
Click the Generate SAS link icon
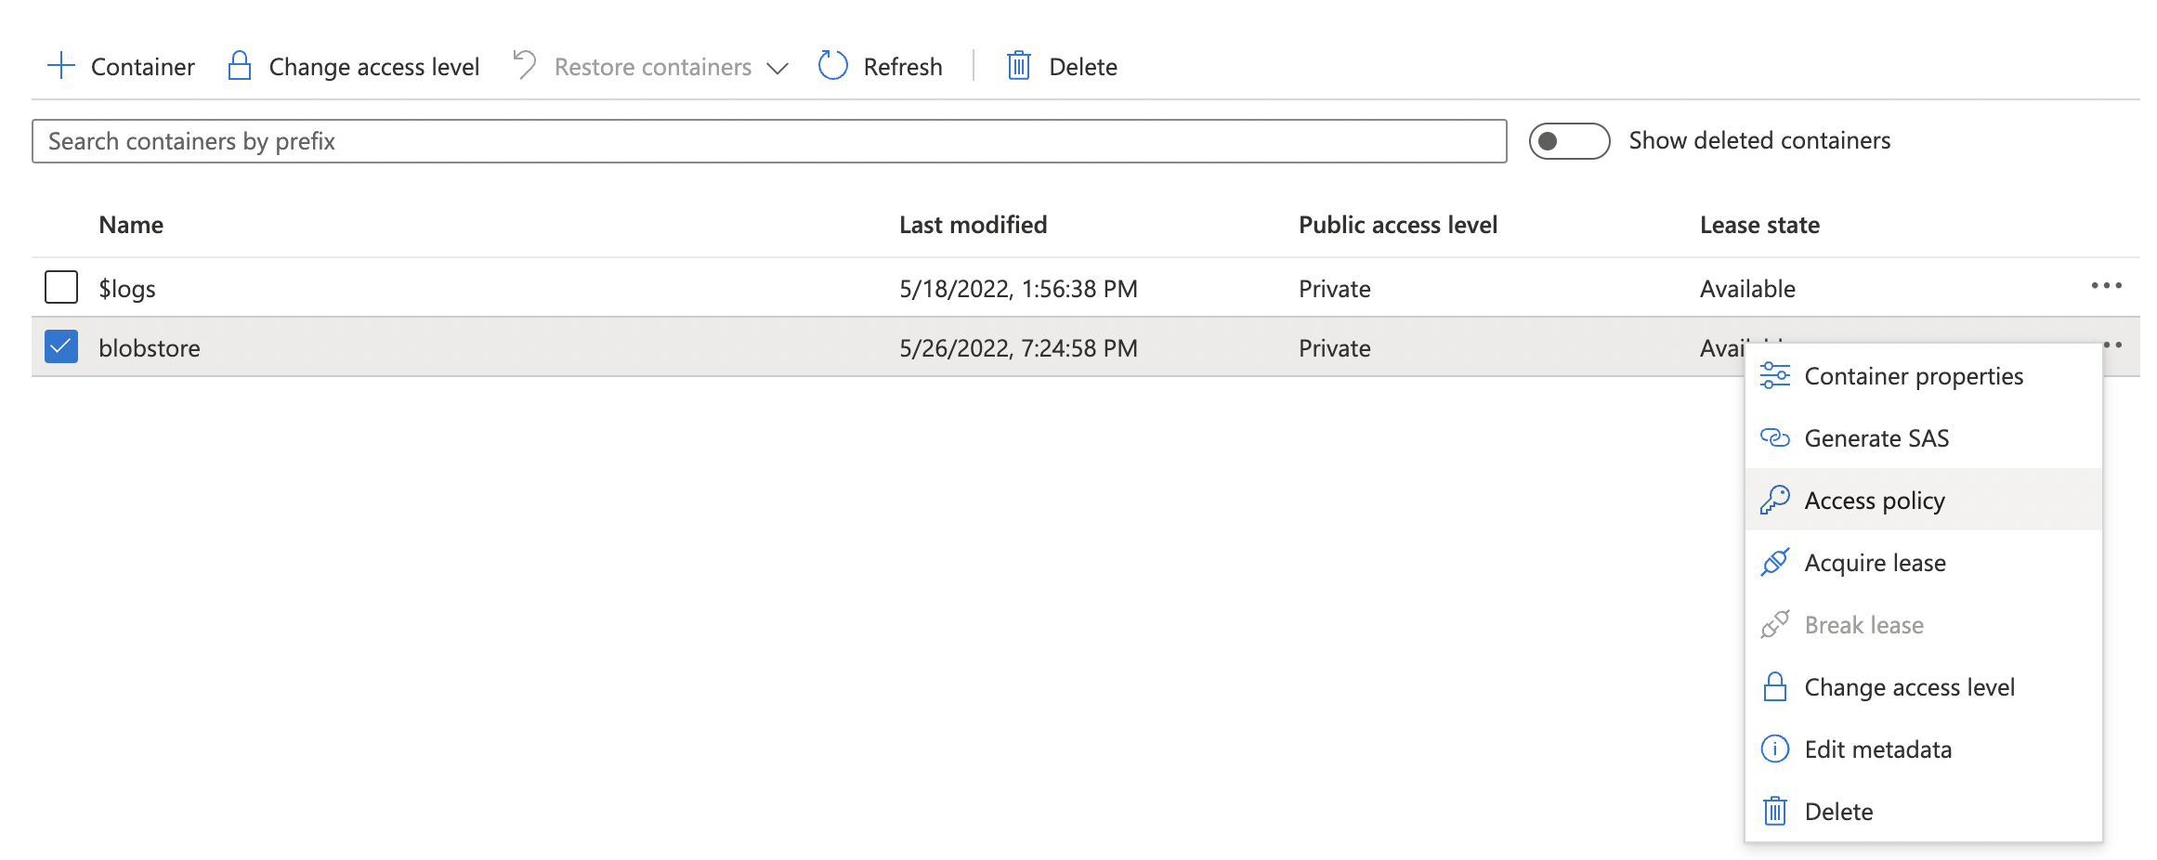click(x=1775, y=438)
